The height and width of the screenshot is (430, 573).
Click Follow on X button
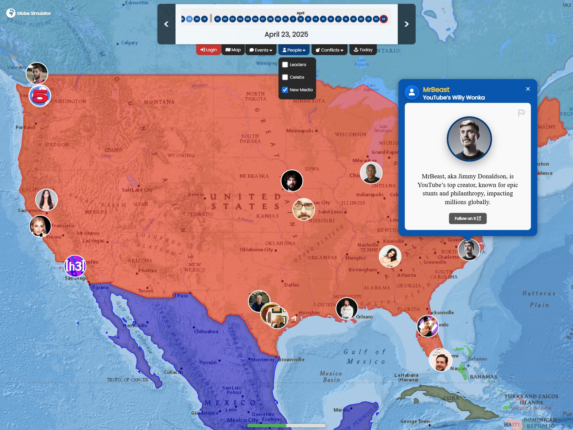click(x=468, y=218)
